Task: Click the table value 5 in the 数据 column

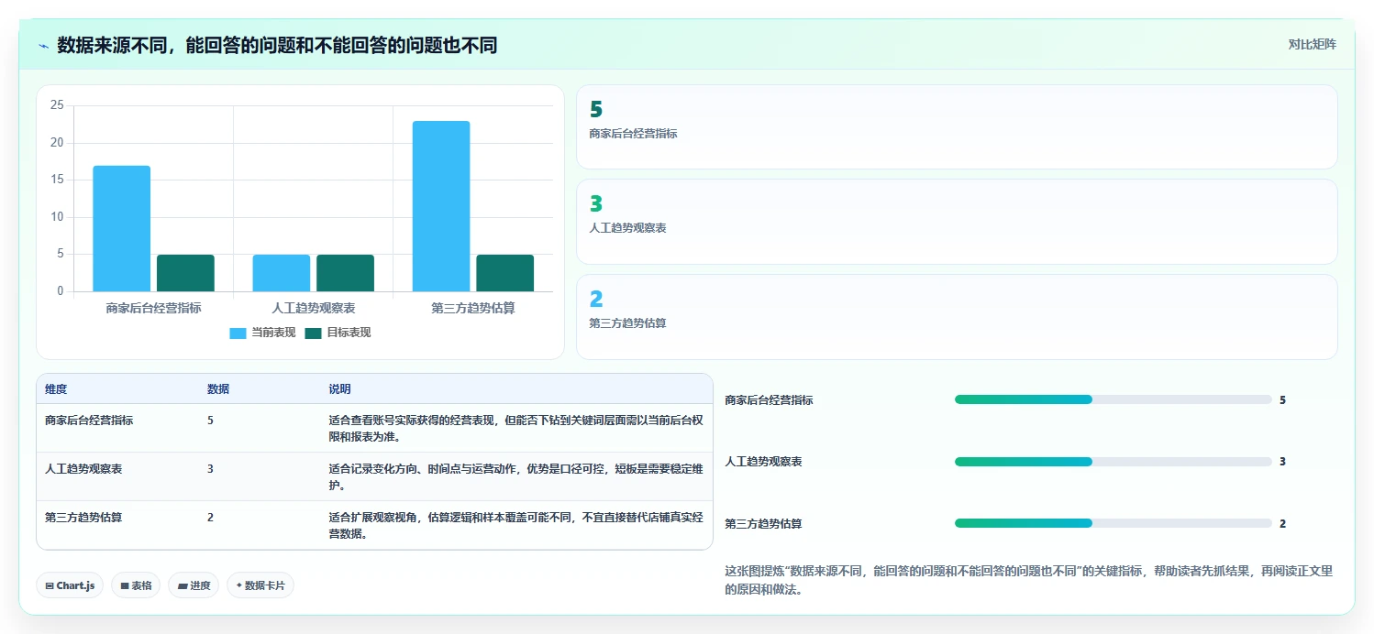Action: coord(210,421)
